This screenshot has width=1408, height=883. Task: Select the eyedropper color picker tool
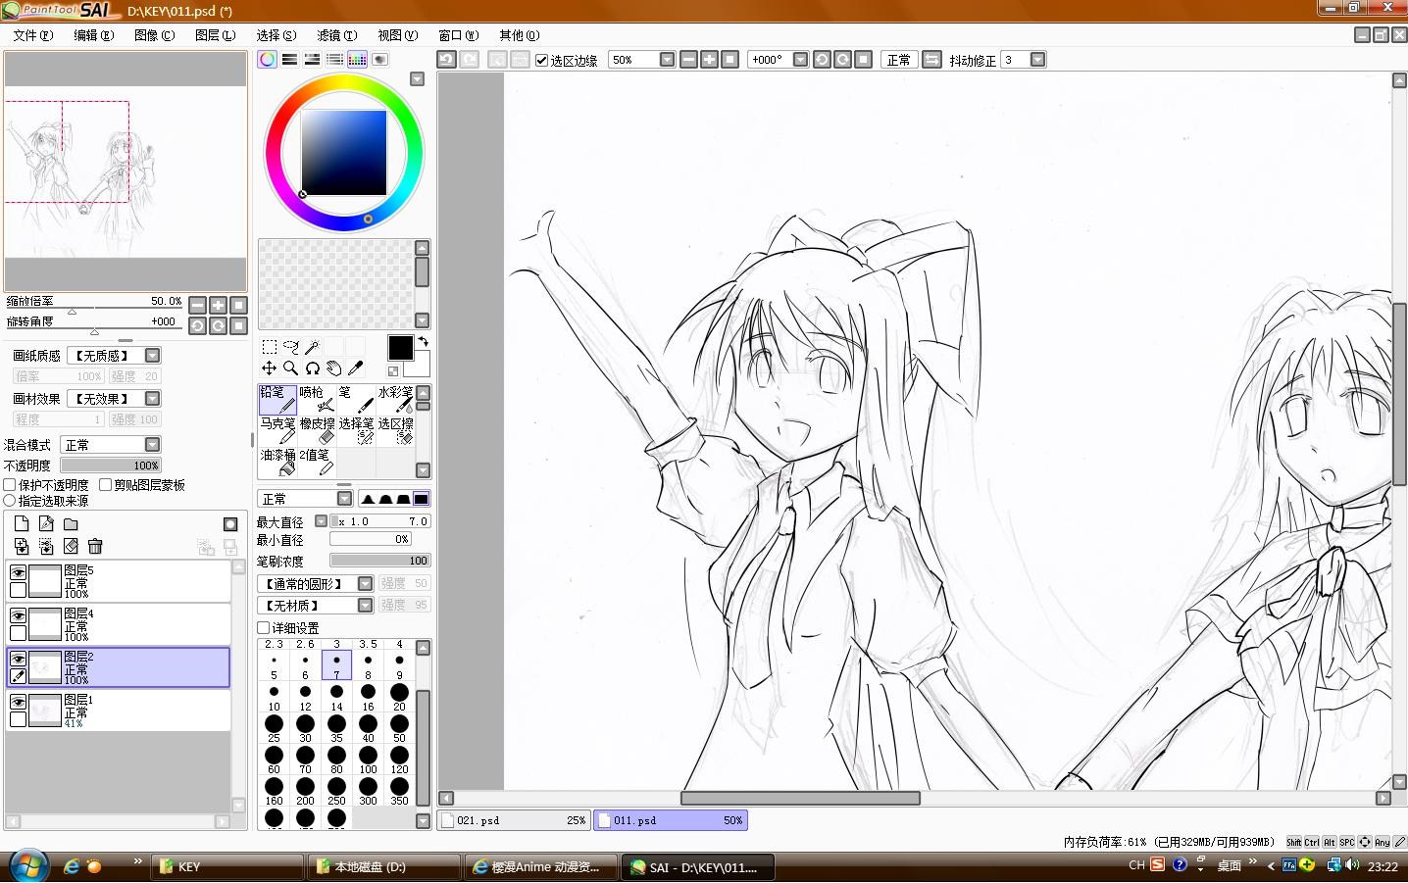(x=355, y=368)
